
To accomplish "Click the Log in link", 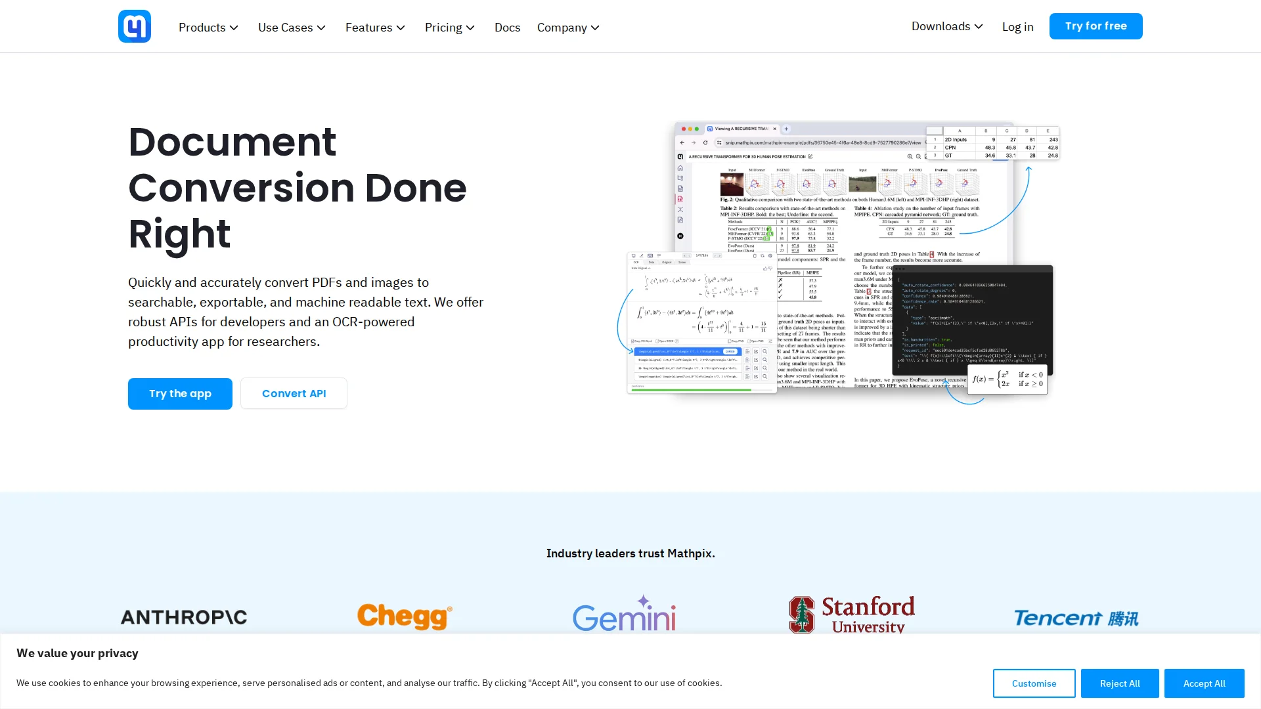I will pos(1017,27).
